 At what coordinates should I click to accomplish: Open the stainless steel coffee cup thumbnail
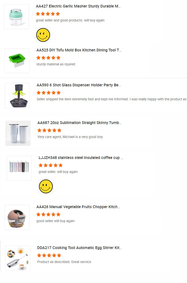pos(19,168)
